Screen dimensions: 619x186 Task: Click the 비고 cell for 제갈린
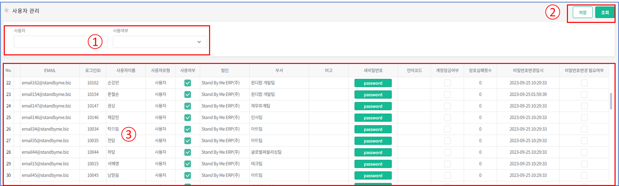tap(328, 118)
